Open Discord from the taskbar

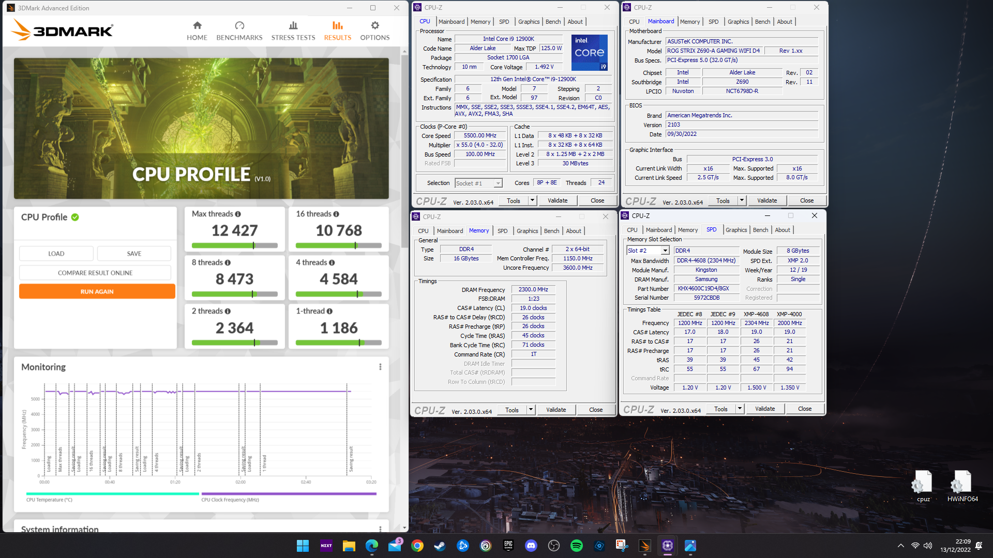(x=531, y=546)
